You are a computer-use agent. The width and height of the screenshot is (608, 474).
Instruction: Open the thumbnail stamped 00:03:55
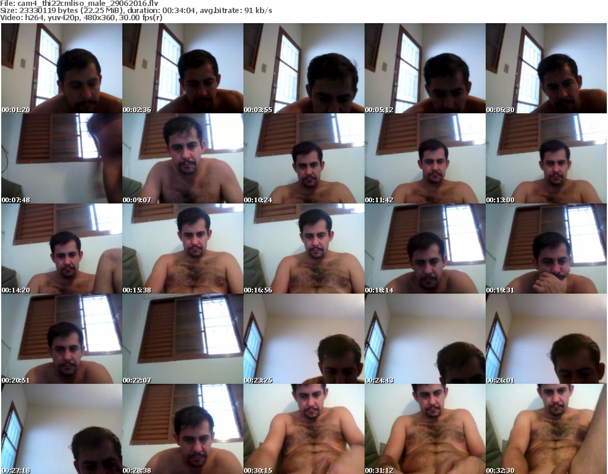coord(303,68)
